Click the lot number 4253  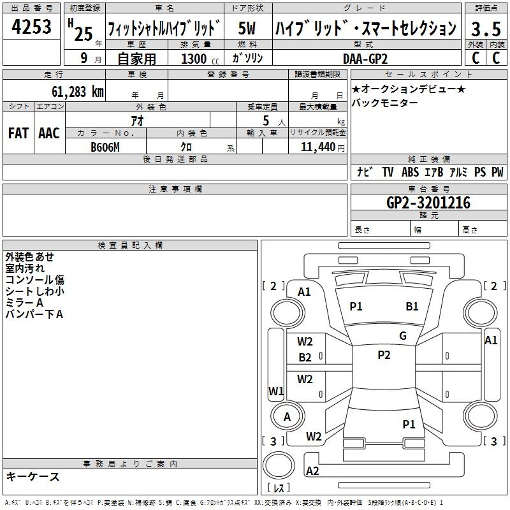[x=32, y=29]
